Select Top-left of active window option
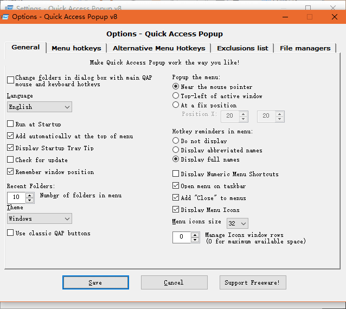 coord(176,95)
